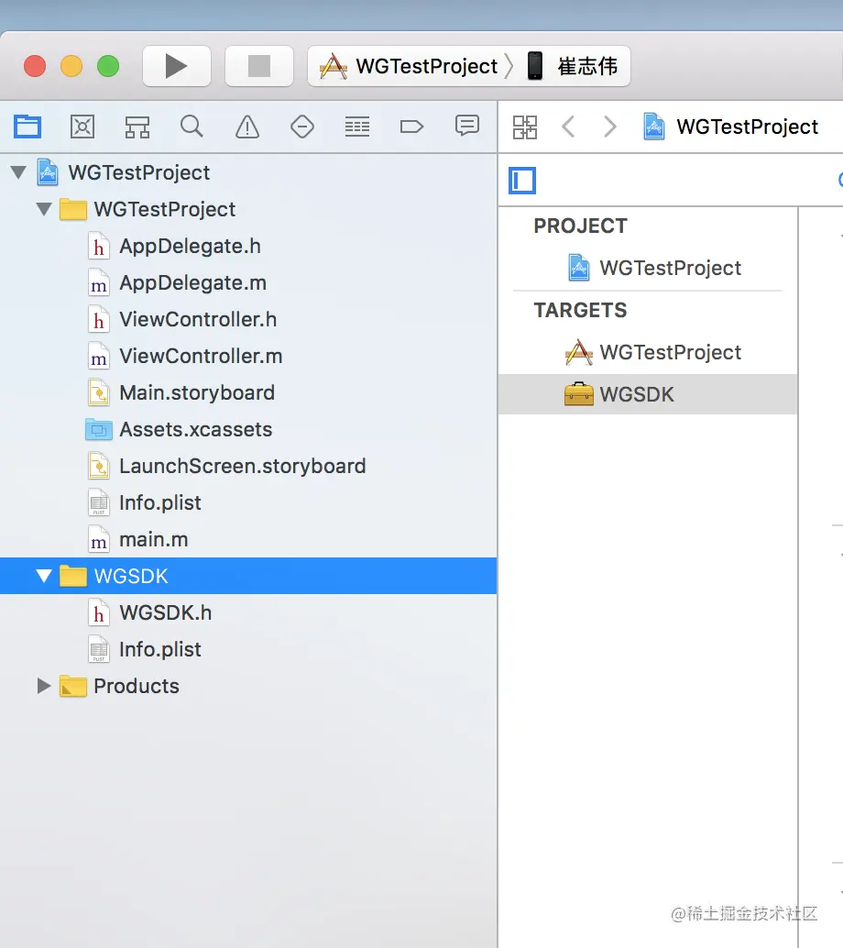843x948 pixels.
Task: Hide the project and targets list
Action: (522, 181)
